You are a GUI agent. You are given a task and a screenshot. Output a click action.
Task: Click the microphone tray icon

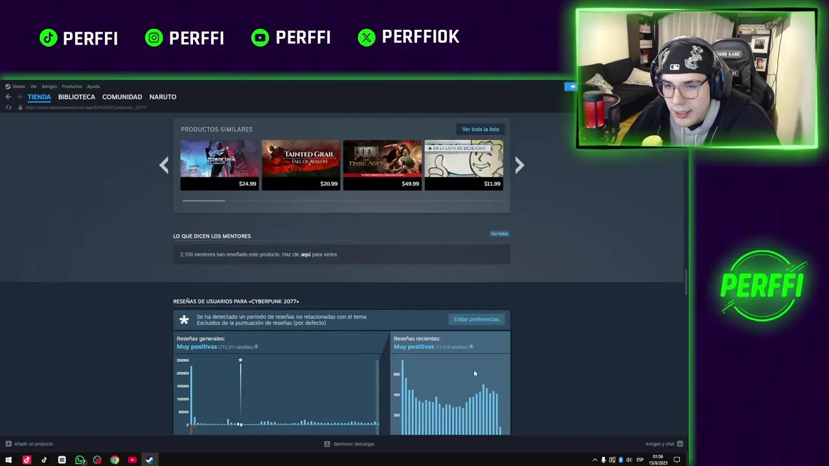click(604, 460)
